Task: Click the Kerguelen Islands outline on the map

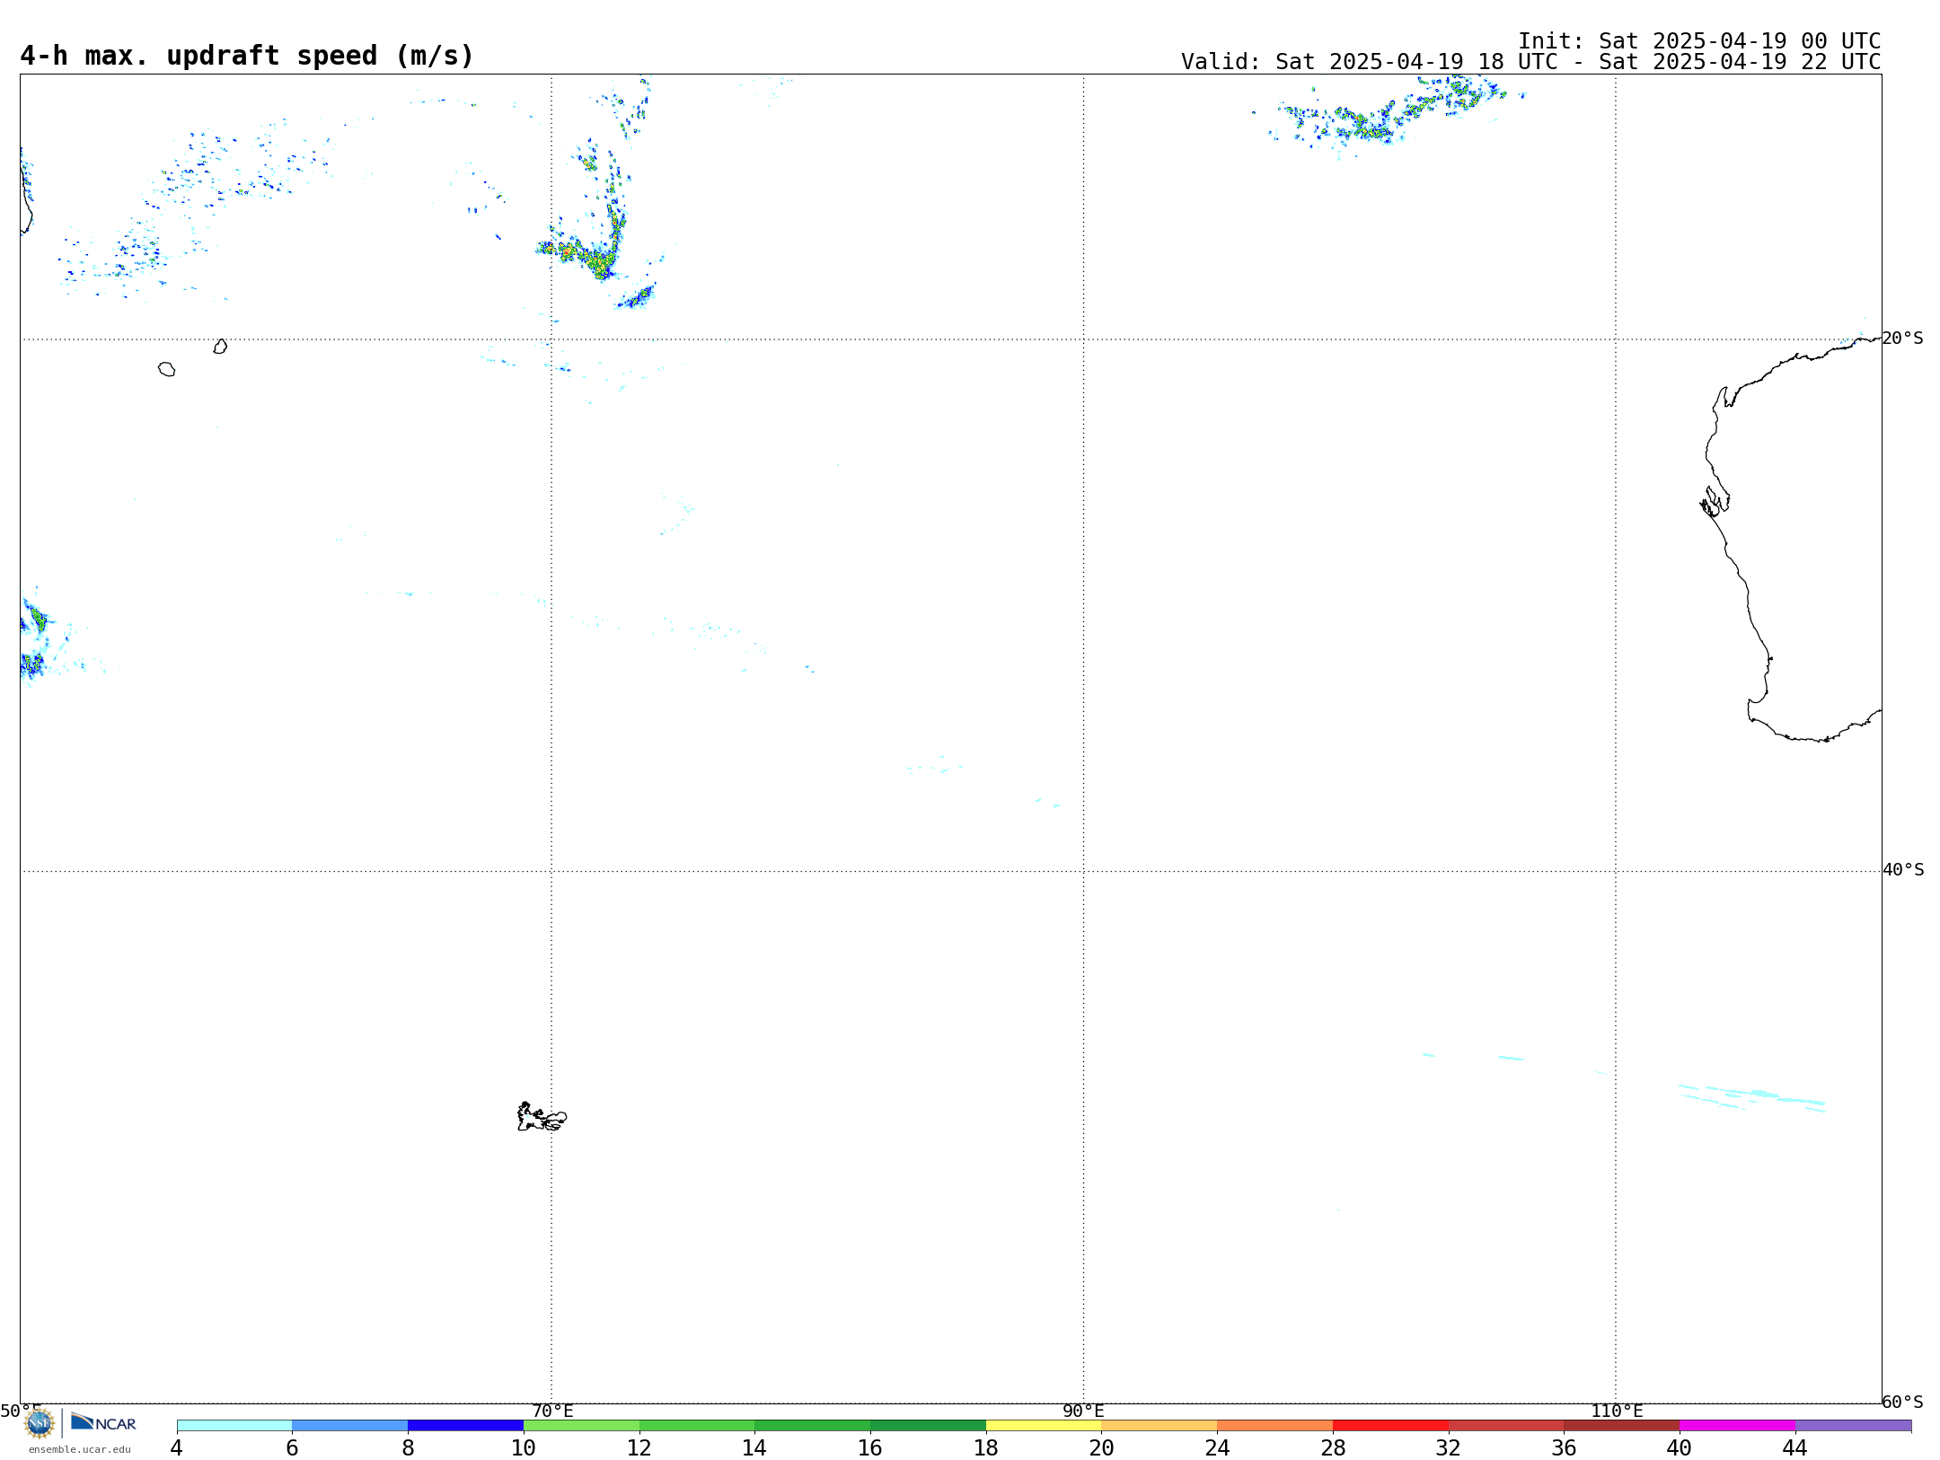Action: [542, 1117]
